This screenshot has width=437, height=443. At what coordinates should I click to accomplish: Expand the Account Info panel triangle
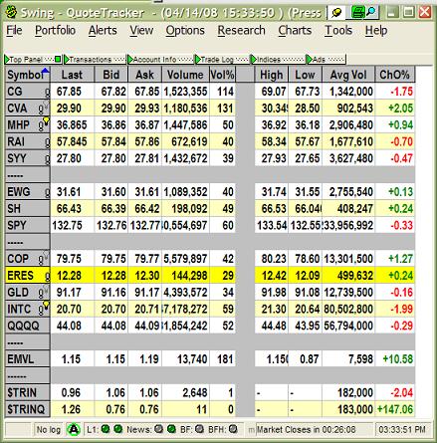130,60
